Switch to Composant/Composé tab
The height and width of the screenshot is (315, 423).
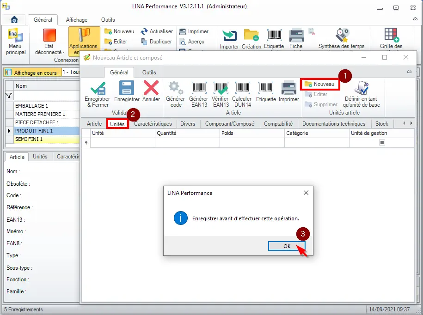coord(230,124)
